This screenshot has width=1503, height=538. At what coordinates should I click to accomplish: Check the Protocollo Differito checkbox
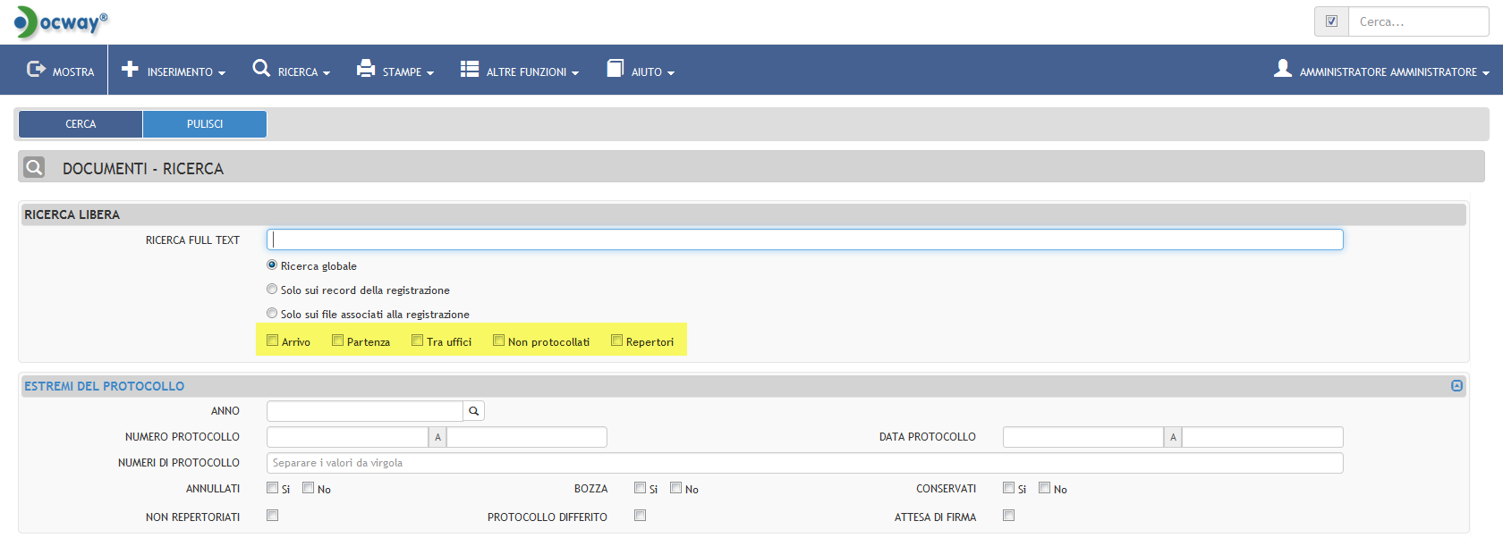coord(640,516)
